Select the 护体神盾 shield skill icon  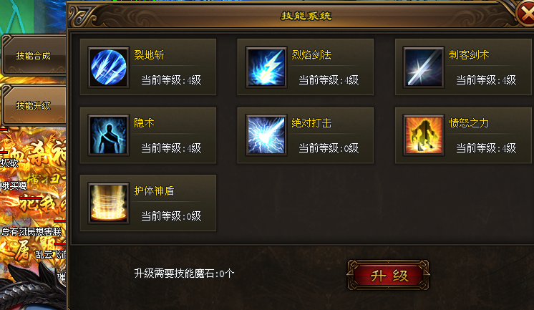109,203
